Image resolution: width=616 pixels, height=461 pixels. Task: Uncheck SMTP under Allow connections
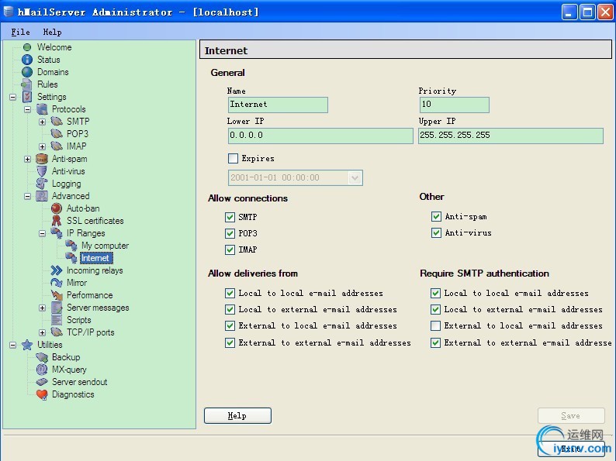coord(230,217)
